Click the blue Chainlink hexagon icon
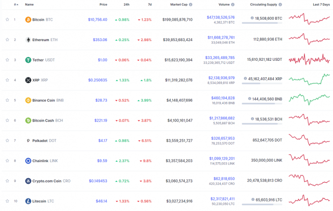 pyautogui.click(x=28, y=160)
